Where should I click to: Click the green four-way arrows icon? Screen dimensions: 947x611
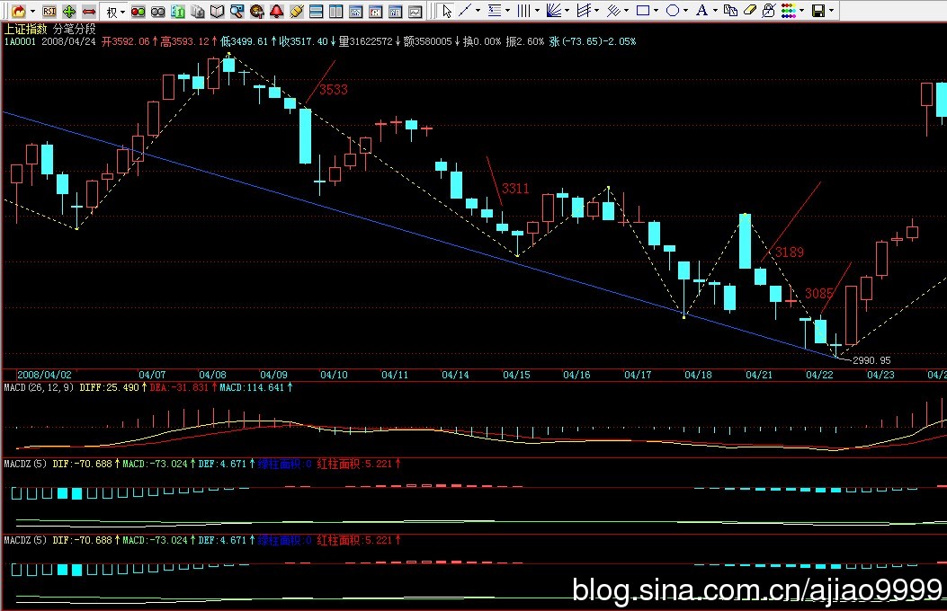68,11
